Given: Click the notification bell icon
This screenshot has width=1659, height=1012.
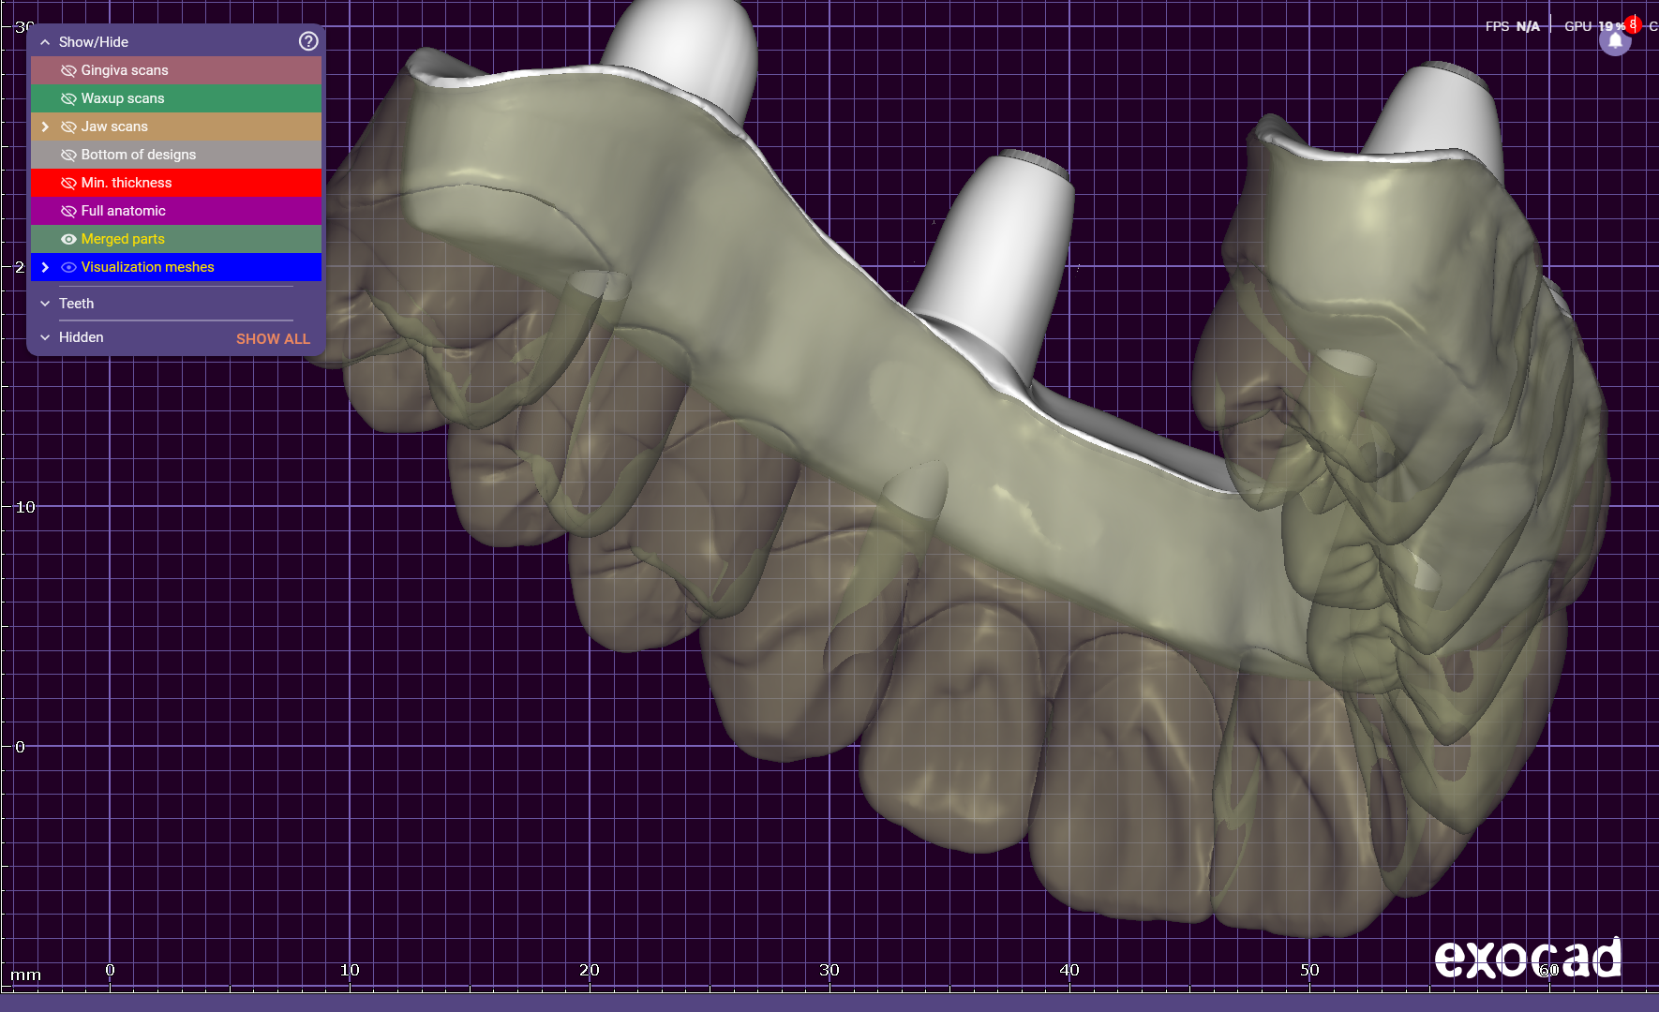Looking at the screenshot, I should tap(1614, 42).
